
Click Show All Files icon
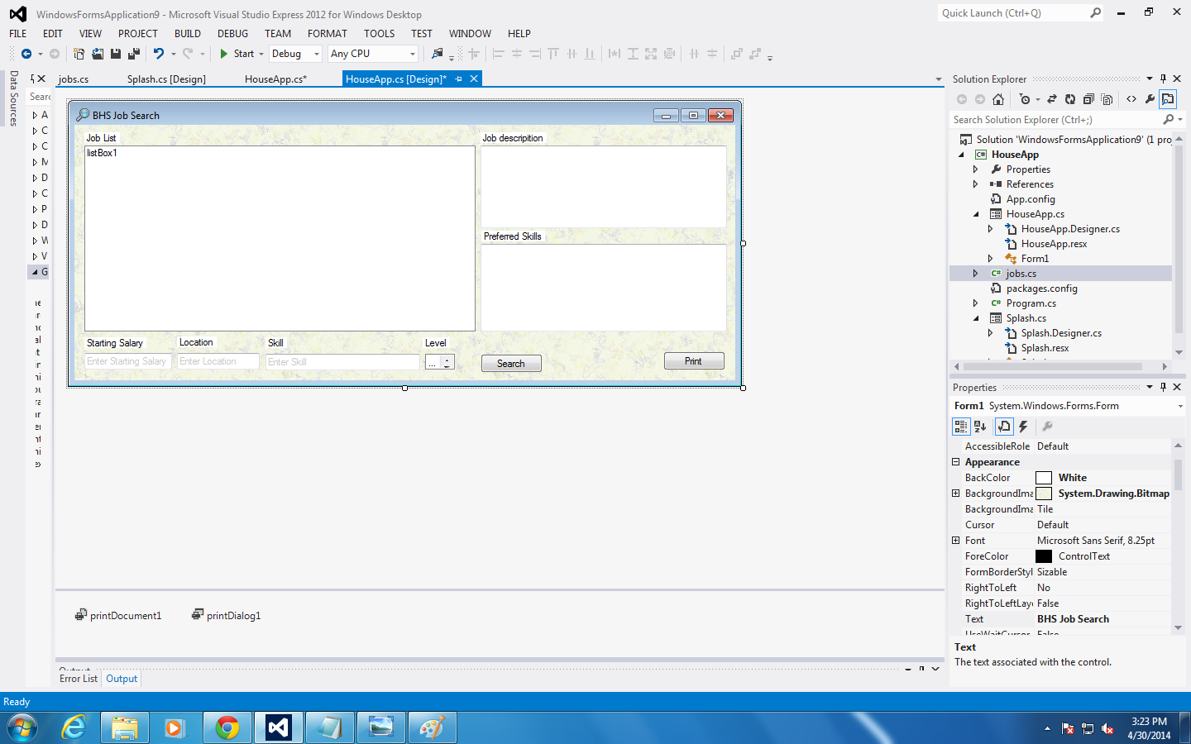pos(1107,99)
